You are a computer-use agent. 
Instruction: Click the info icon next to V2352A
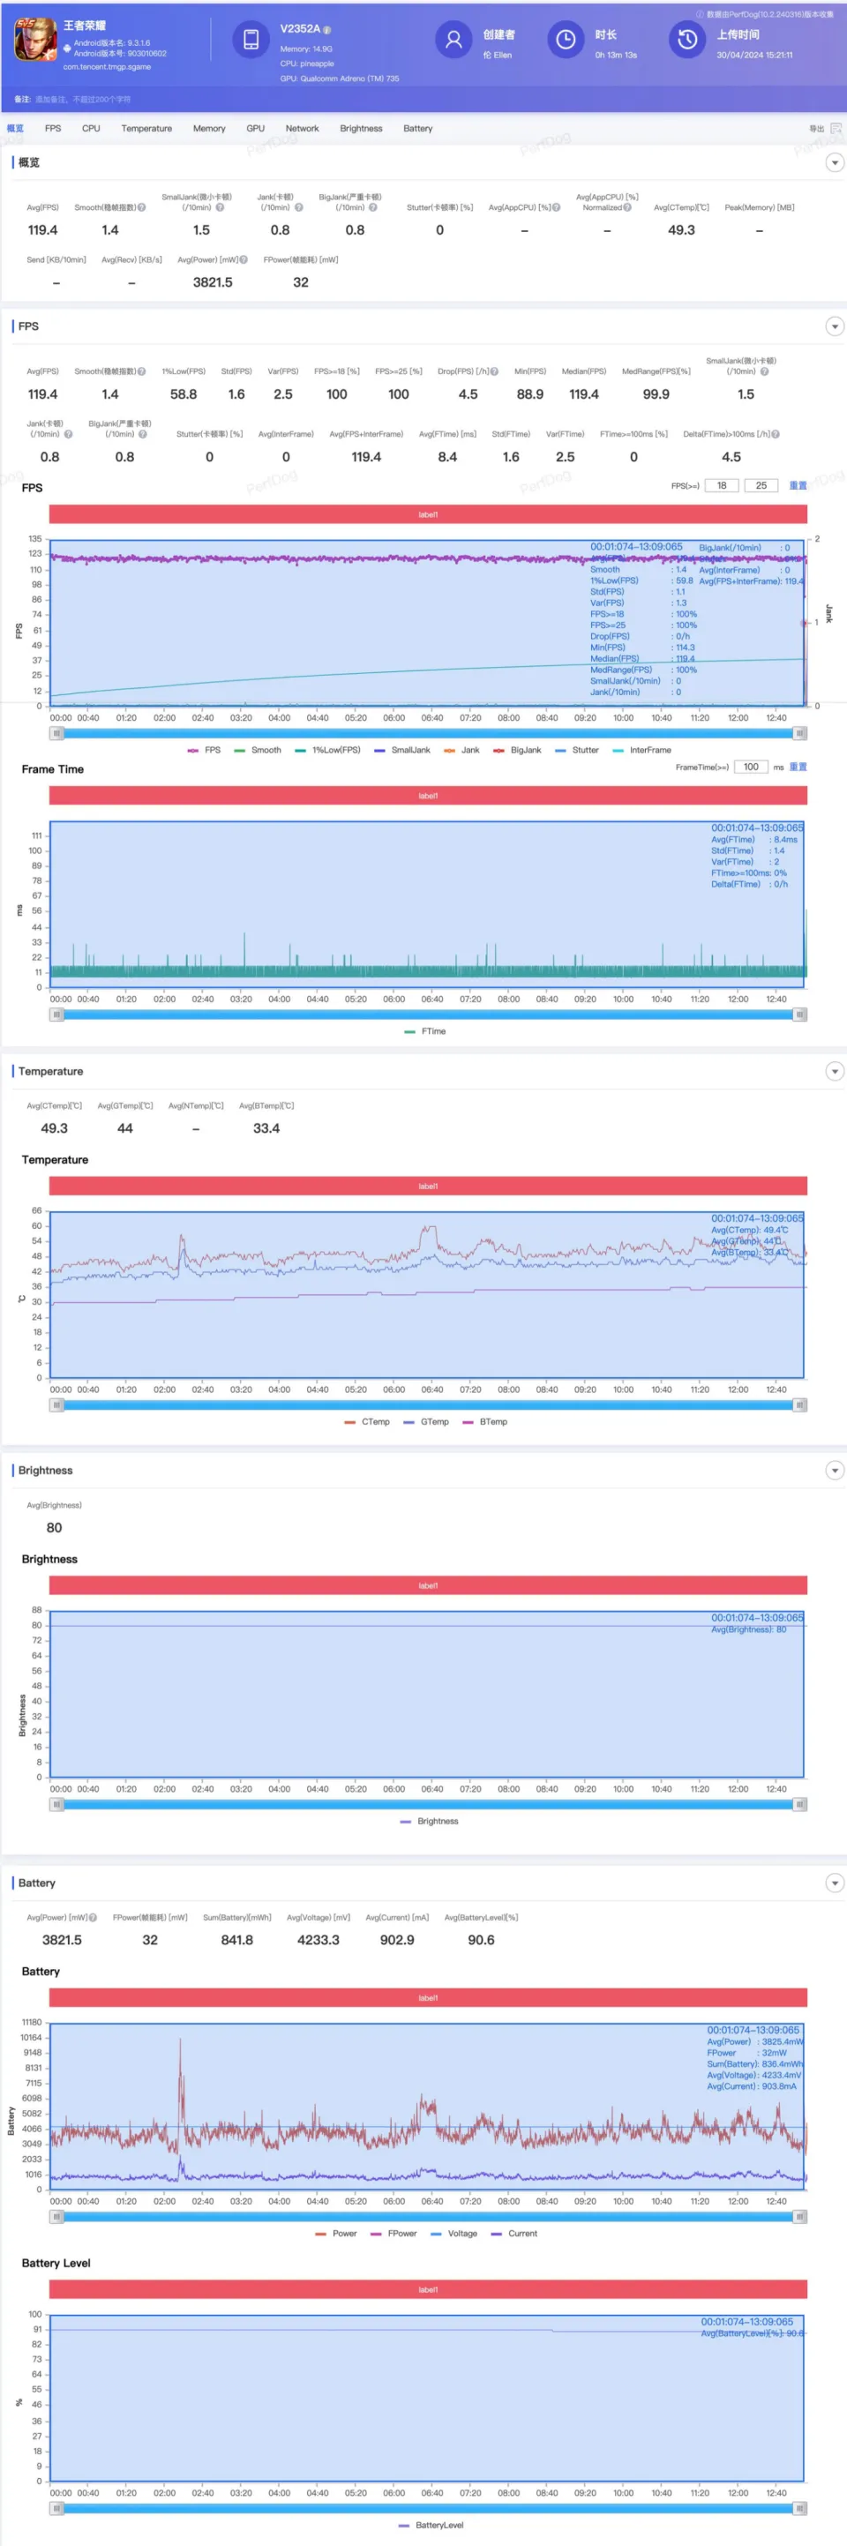327,31
